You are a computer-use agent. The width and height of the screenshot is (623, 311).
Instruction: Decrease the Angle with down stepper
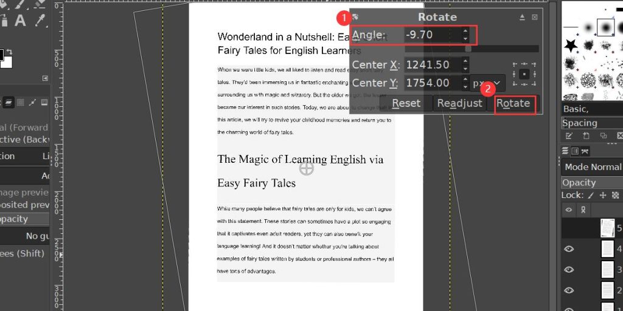pyautogui.click(x=465, y=38)
